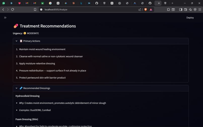View site information for localhost
Screen dimensions: 203x127
(x=41, y=10)
